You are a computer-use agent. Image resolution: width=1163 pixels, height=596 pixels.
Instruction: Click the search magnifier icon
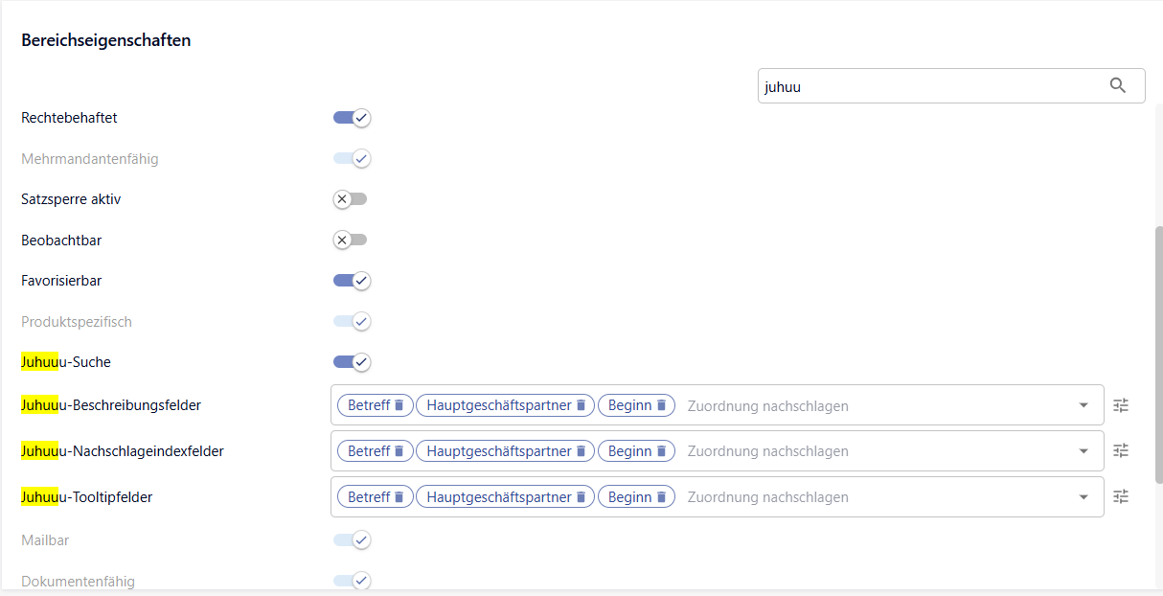(x=1117, y=86)
